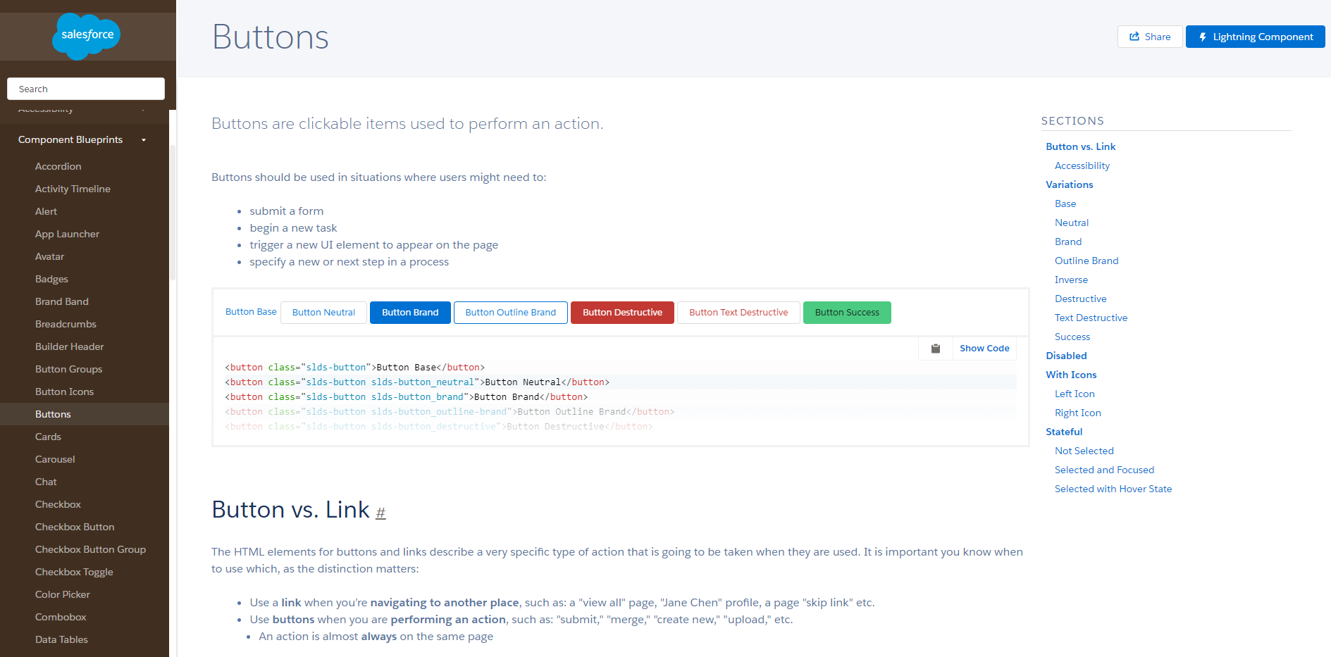Image resolution: width=1331 pixels, height=657 pixels.
Task: Jump to Button vs. Link section
Action: pyautogui.click(x=1080, y=146)
